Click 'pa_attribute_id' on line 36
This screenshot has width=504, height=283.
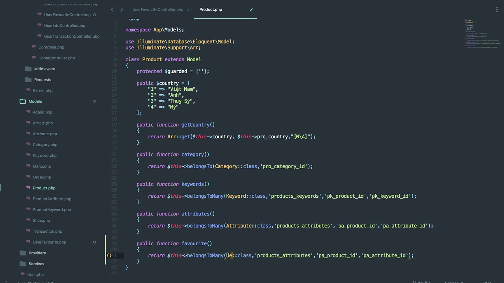pyautogui.click(x=404, y=226)
